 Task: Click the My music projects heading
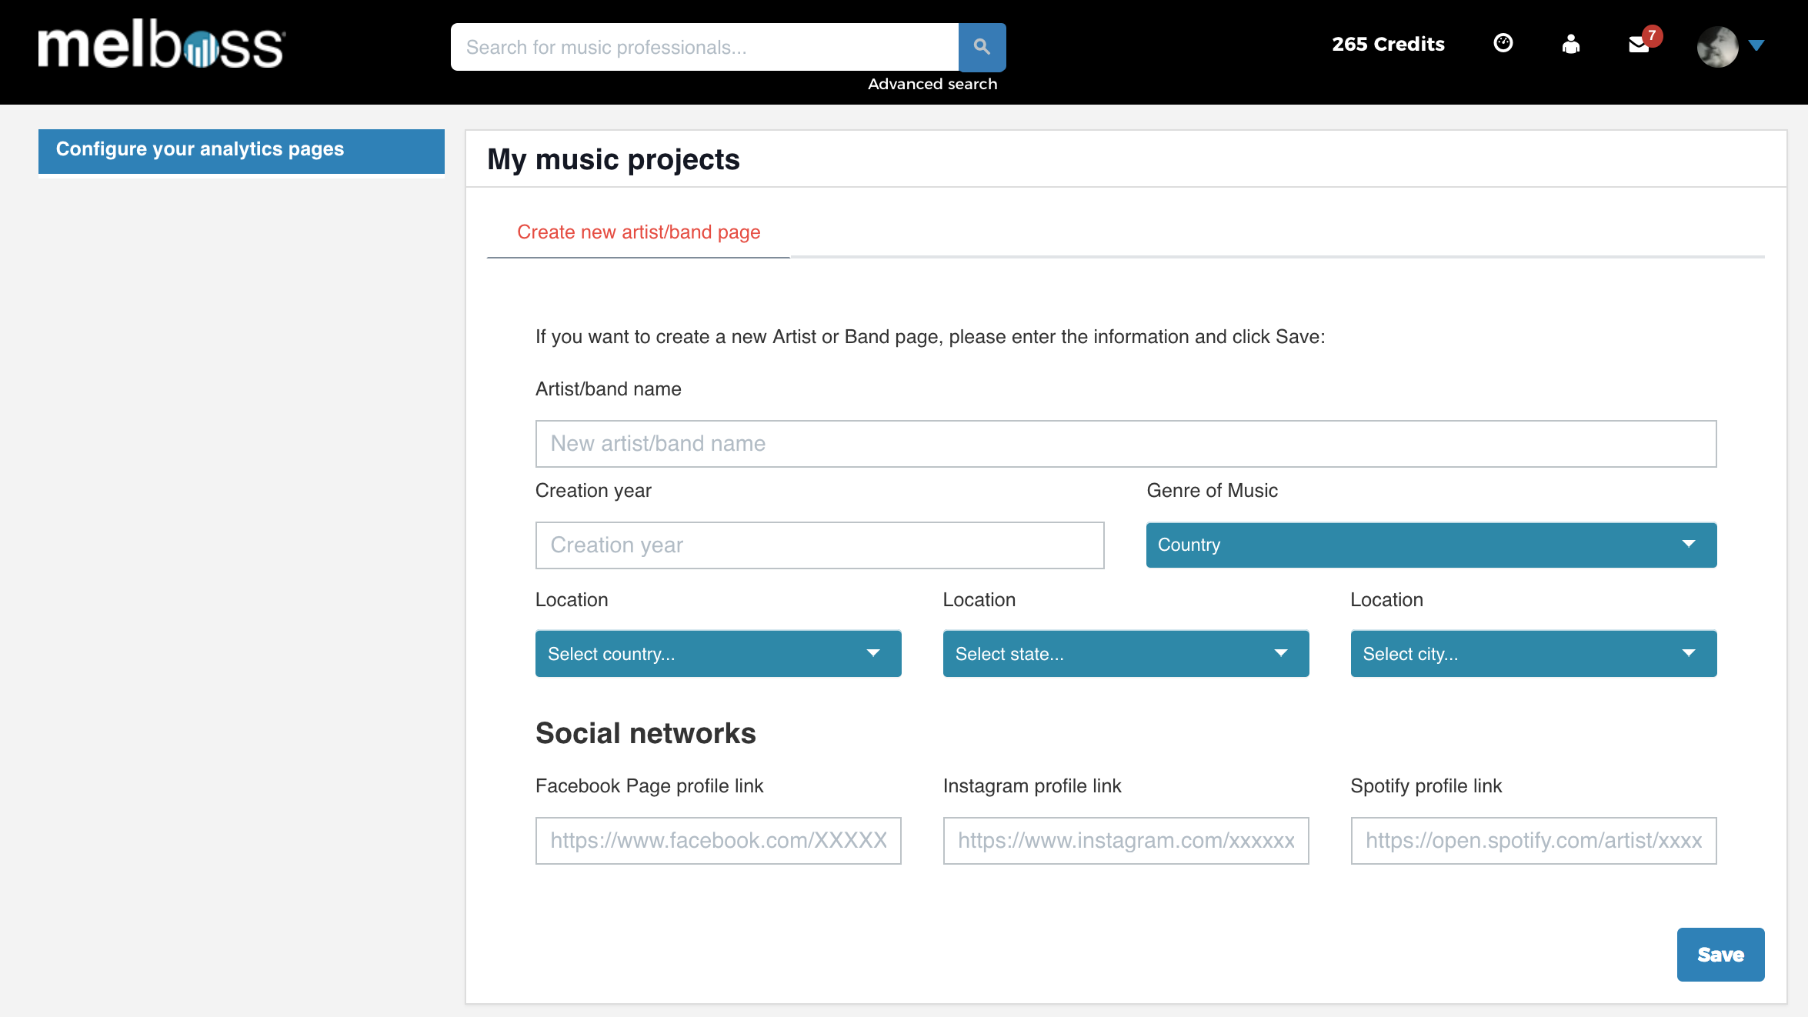pyautogui.click(x=613, y=160)
